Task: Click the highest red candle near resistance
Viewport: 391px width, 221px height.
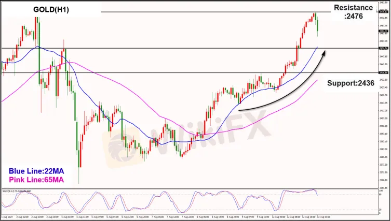Action: point(314,17)
